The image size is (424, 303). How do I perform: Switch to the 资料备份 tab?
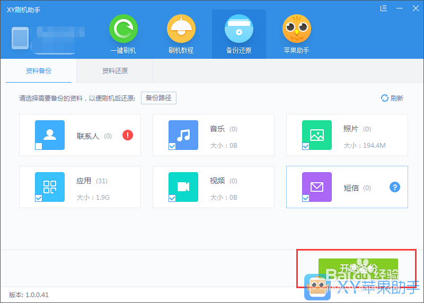(39, 71)
